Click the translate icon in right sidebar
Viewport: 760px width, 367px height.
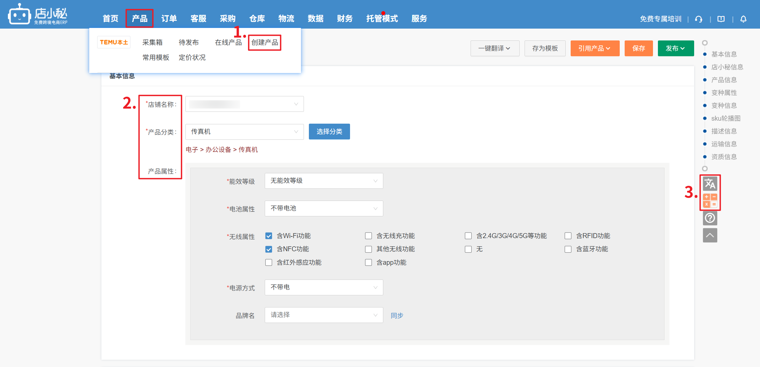[710, 184]
